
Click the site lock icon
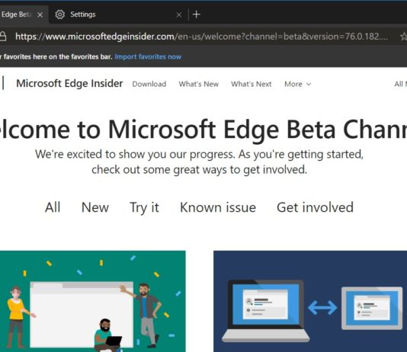point(3,37)
